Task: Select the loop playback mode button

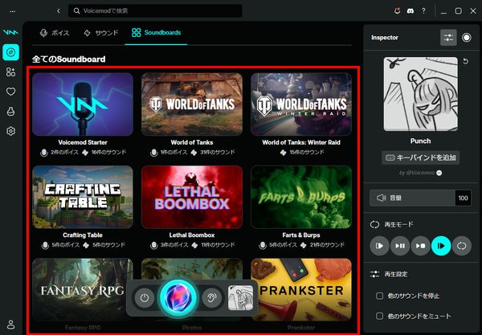Action: pyautogui.click(x=462, y=246)
